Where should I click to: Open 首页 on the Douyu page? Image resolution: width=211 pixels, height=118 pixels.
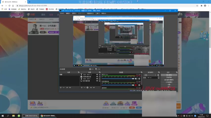coord(43,15)
